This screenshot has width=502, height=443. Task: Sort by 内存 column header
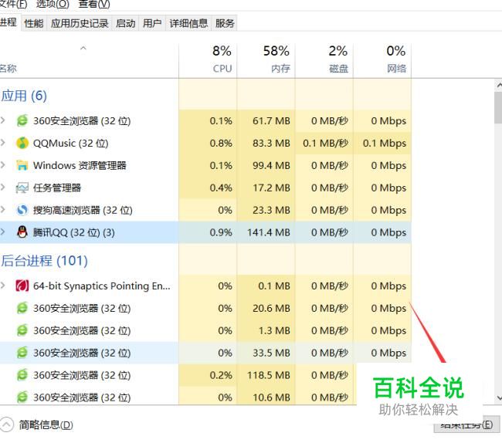tap(266, 59)
